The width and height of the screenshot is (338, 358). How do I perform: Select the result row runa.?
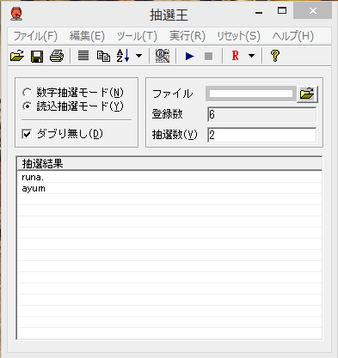pyautogui.click(x=169, y=178)
